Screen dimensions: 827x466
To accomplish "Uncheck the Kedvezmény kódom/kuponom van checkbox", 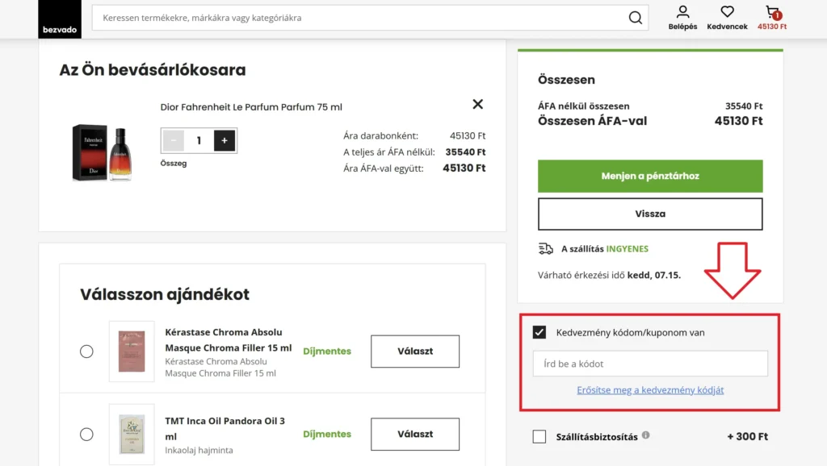I will point(539,332).
